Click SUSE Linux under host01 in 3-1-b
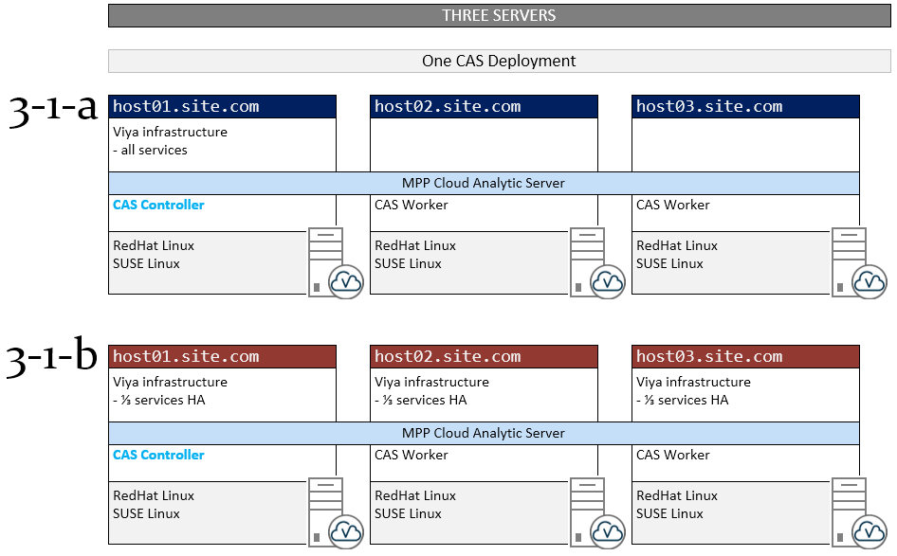Viewport: 897px width, 556px height. [146, 514]
